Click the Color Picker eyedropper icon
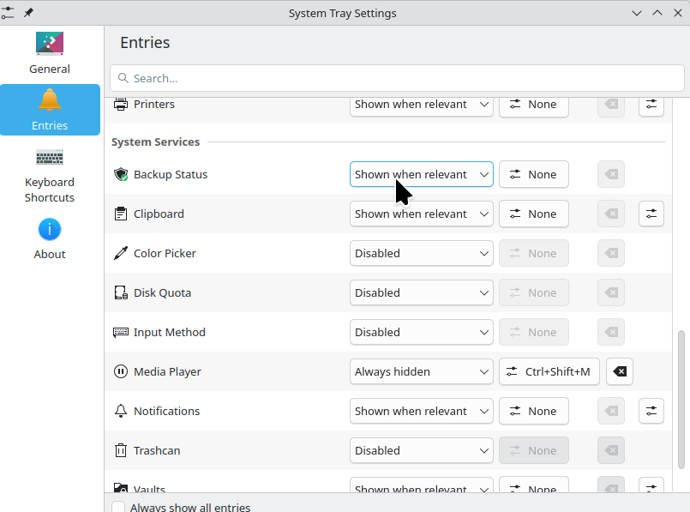 point(121,253)
